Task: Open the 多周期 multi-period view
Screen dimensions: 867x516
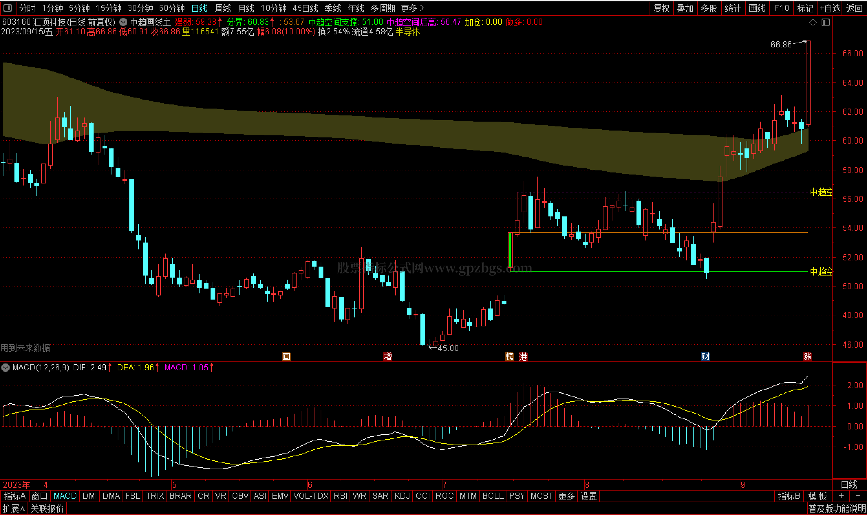Action: coord(383,8)
